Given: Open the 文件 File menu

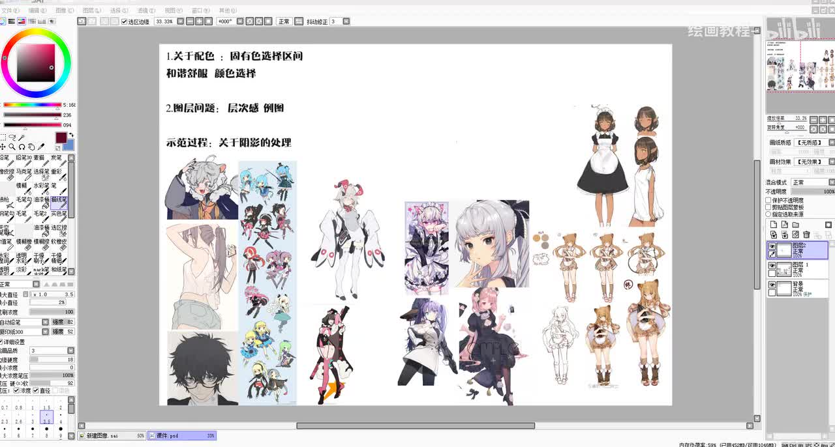Looking at the screenshot, I should click(10, 10).
